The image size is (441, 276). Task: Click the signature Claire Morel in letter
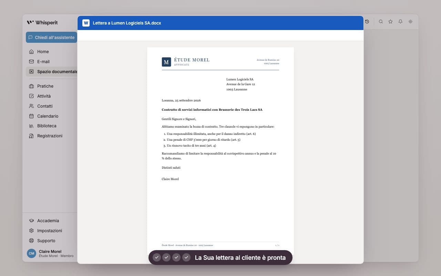(170, 179)
